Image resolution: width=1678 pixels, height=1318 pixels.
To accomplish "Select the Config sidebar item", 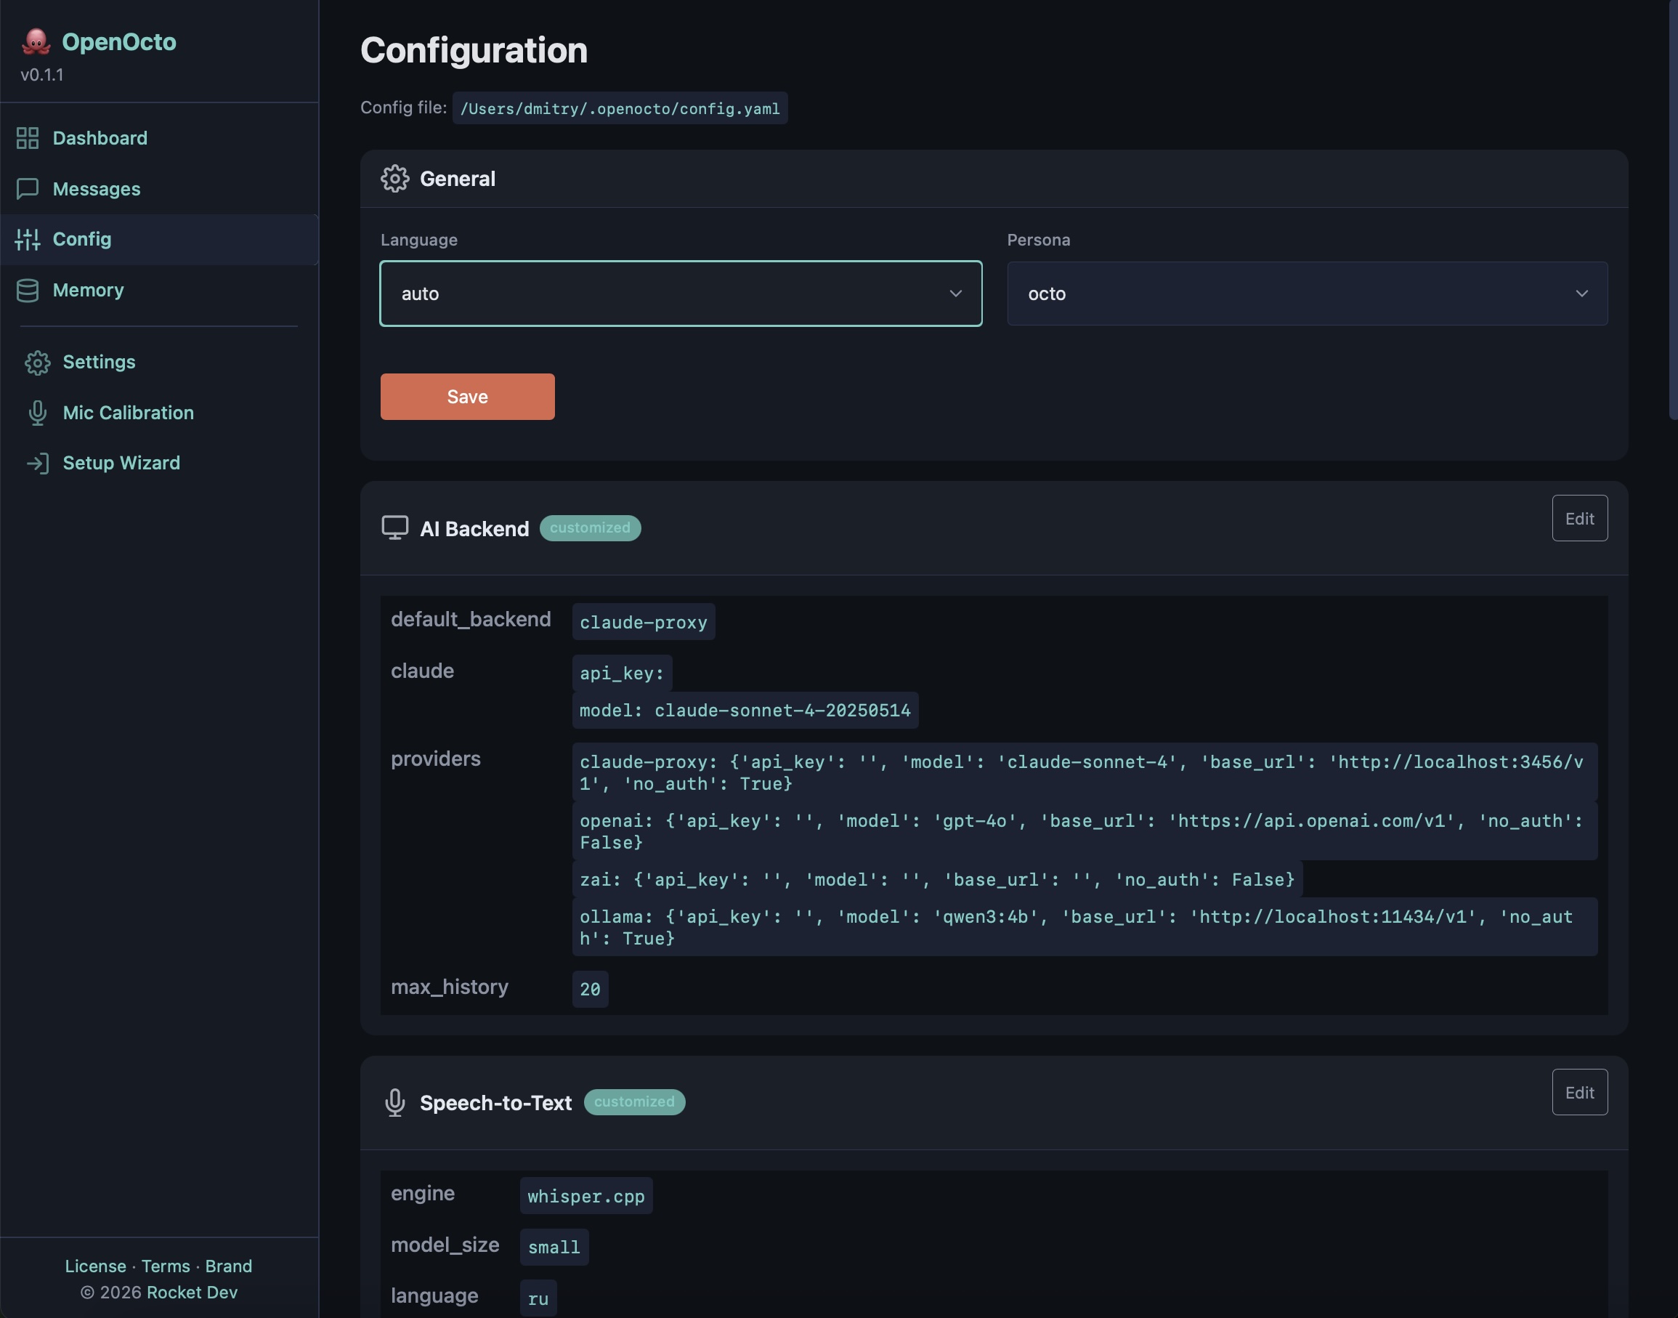I will 159,239.
